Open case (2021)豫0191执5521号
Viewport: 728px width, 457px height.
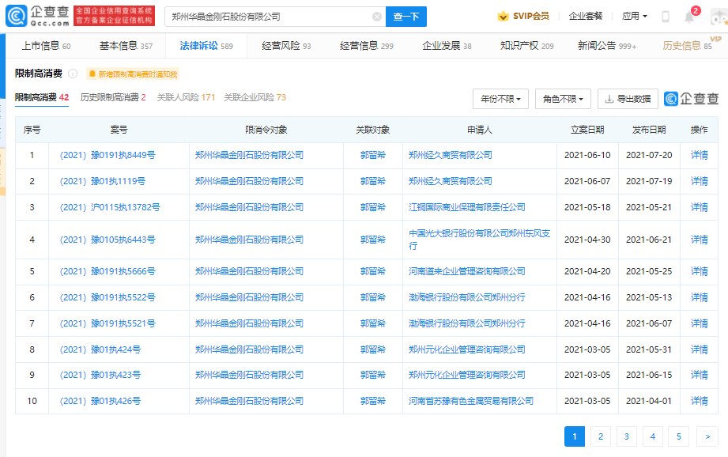[x=108, y=323]
